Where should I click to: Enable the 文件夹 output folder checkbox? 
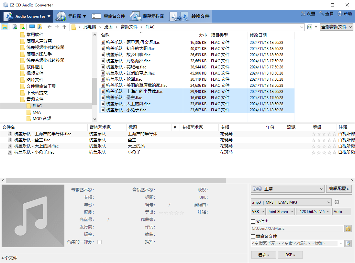pos(253,221)
